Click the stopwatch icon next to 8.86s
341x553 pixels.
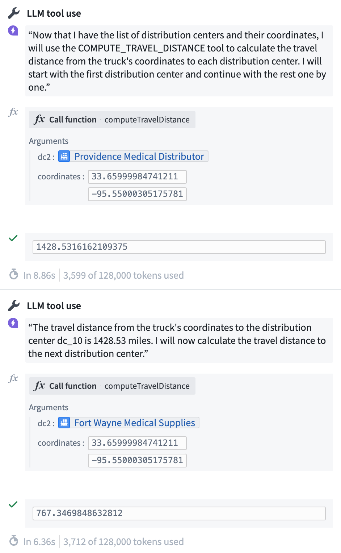point(14,275)
